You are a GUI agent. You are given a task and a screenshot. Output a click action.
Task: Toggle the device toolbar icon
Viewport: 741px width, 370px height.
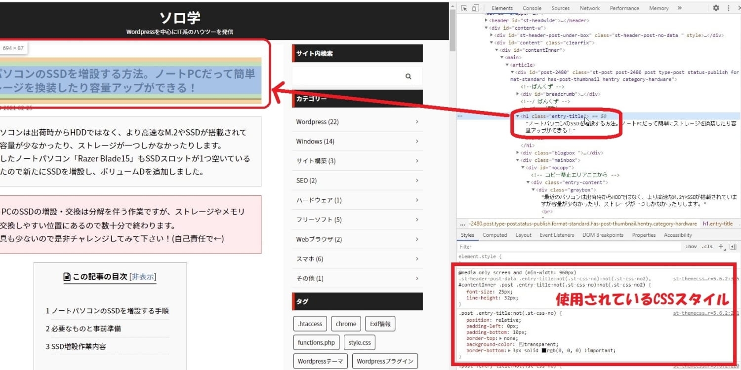(x=475, y=8)
